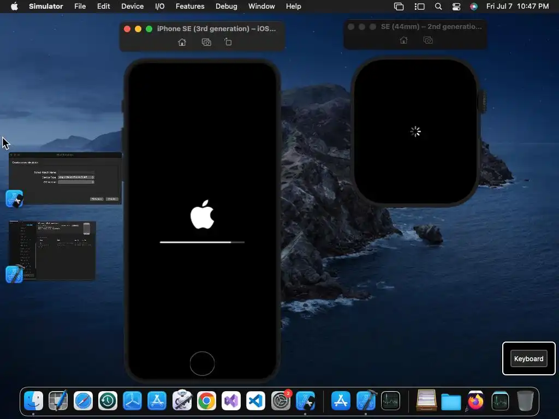Open the Debug menu
The width and height of the screenshot is (559, 419).
point(227,7)
